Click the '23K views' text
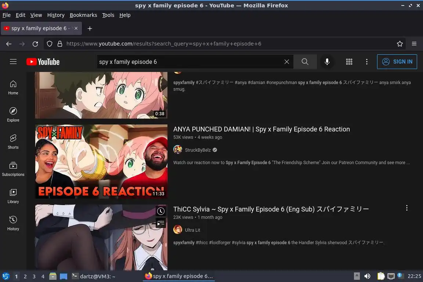Image resolution: width=423 pixels, height=282 pixels. (183, 217)
